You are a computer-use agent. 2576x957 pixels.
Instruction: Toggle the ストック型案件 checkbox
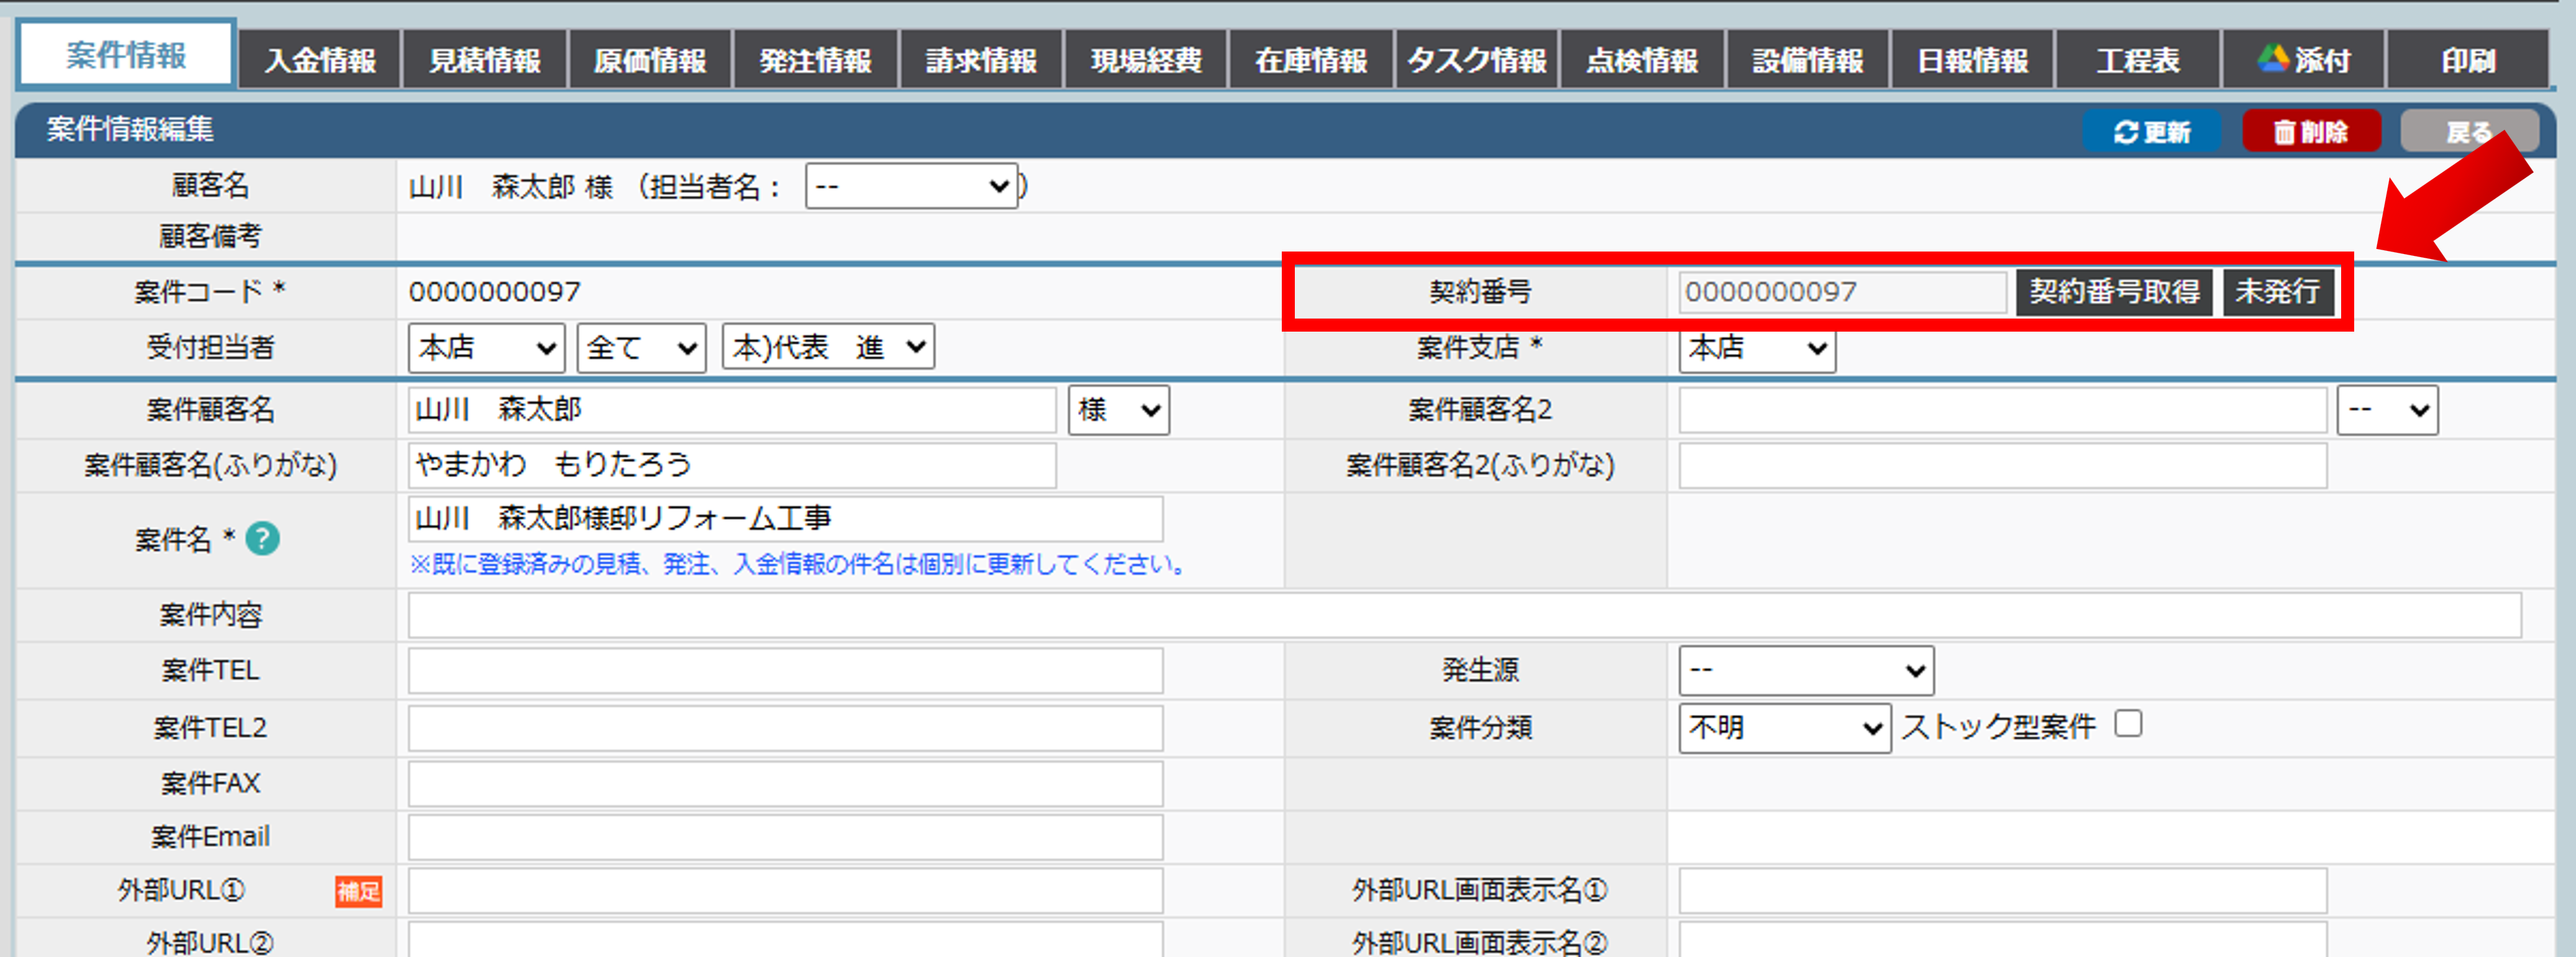(2129, 724)
